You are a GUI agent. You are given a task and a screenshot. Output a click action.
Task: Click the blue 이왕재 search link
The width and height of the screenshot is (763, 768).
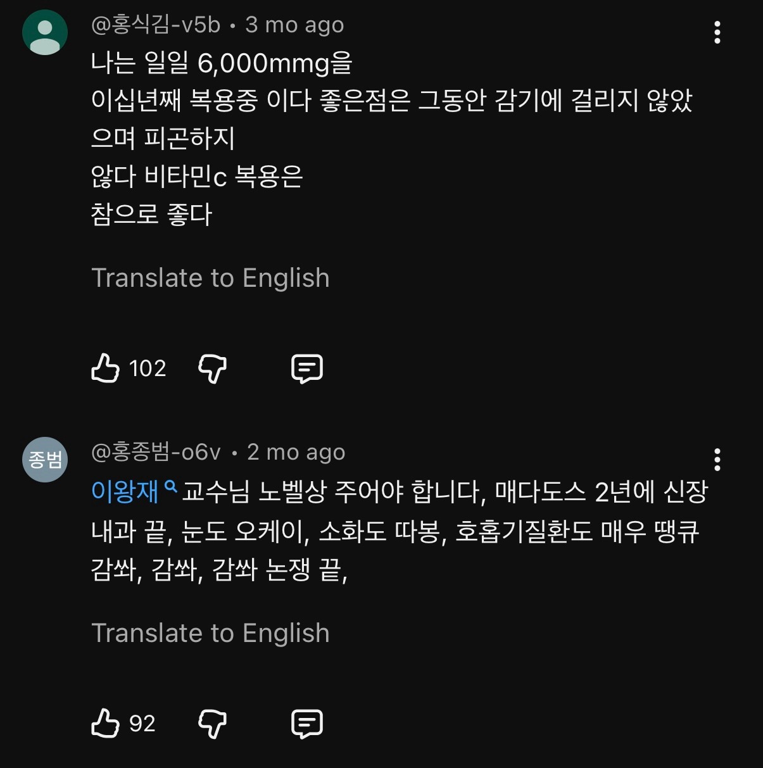(x=125, y=492)
